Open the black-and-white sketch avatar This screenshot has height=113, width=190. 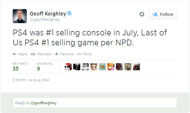tap(85, 67)
